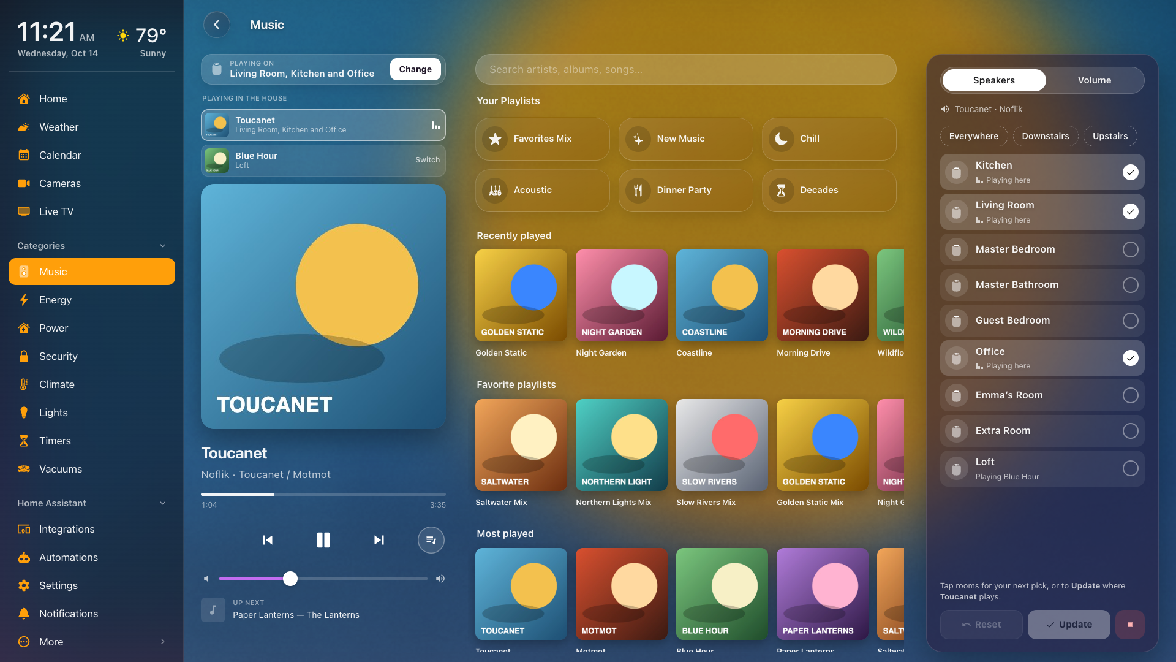Click the Update button
The height and width of the screenshot is (662, 1176).
click(x=1068, y=625)
